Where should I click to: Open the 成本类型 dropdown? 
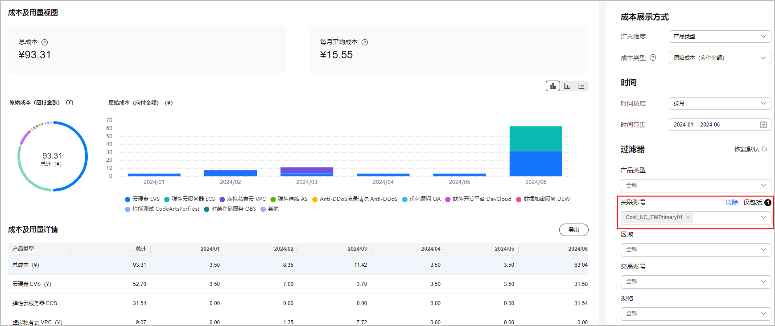click(720, 58)
